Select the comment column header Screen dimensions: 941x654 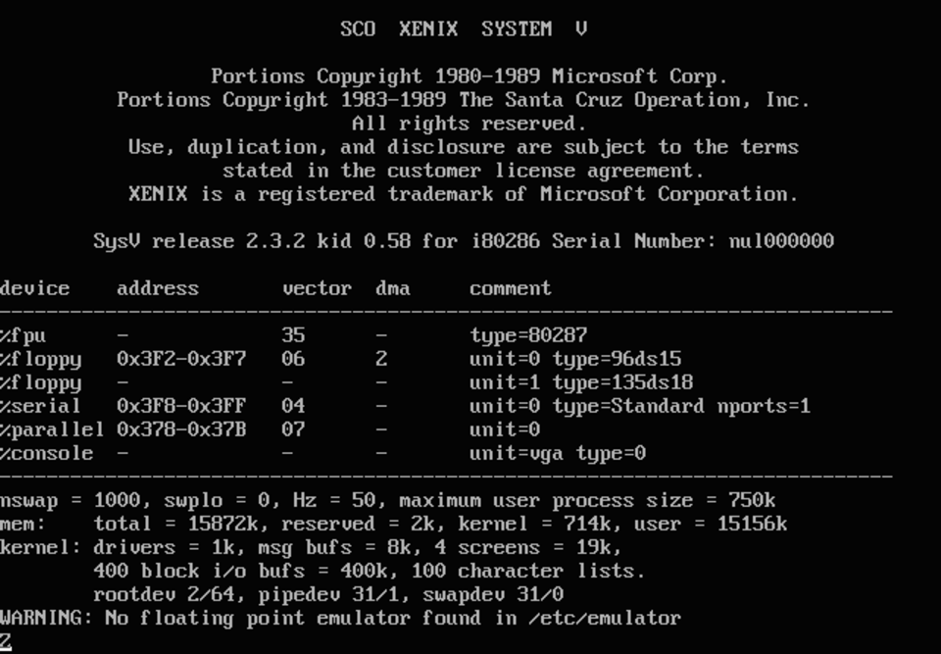click(510, 288)
